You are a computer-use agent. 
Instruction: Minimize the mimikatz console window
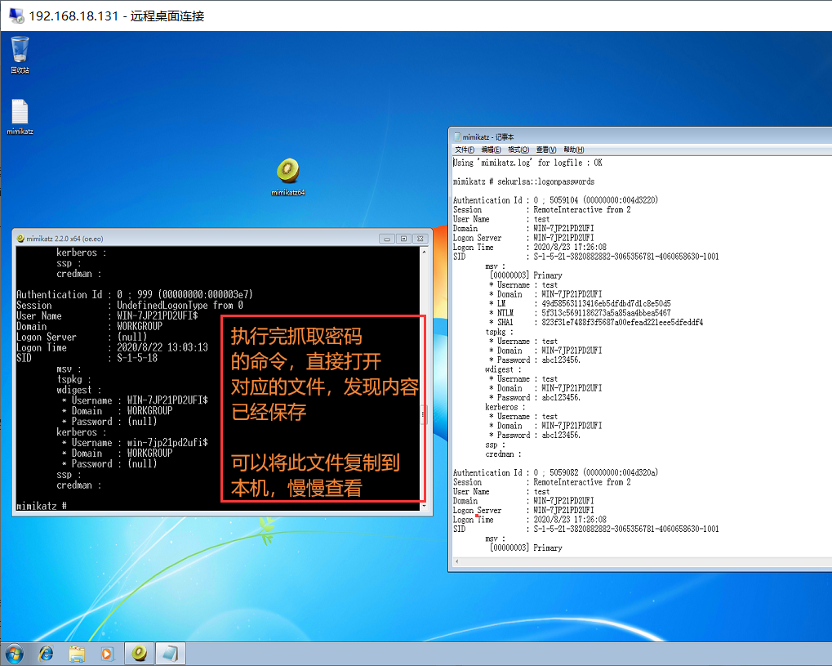[x=387, y=239]
